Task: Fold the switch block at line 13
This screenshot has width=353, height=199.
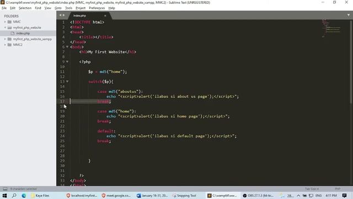Action: point(67,81)
